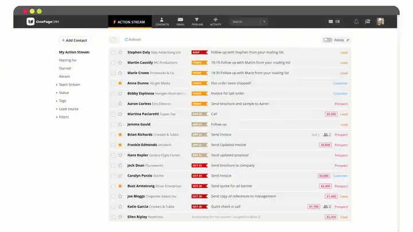
Task: Click Customer status on Carolyn Porzio row
Action: pos(340,176)
